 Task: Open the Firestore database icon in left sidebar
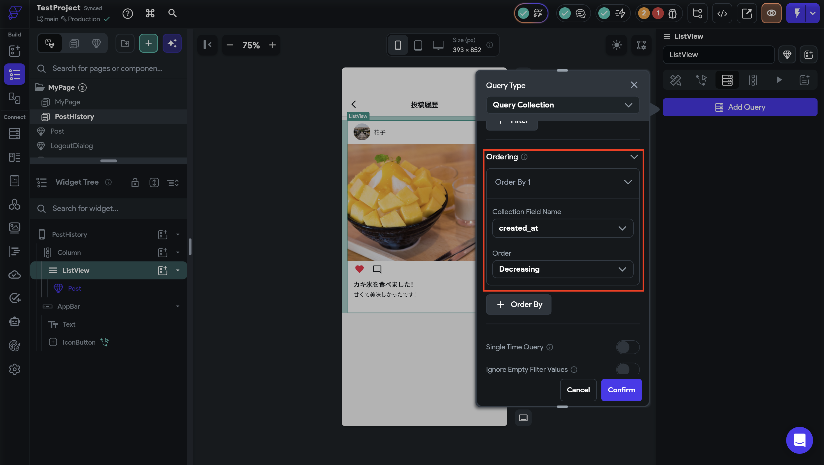(x=14, y=133)
